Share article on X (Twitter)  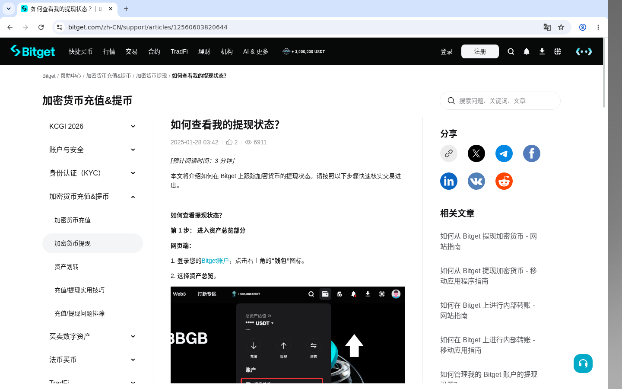[476, 153]
